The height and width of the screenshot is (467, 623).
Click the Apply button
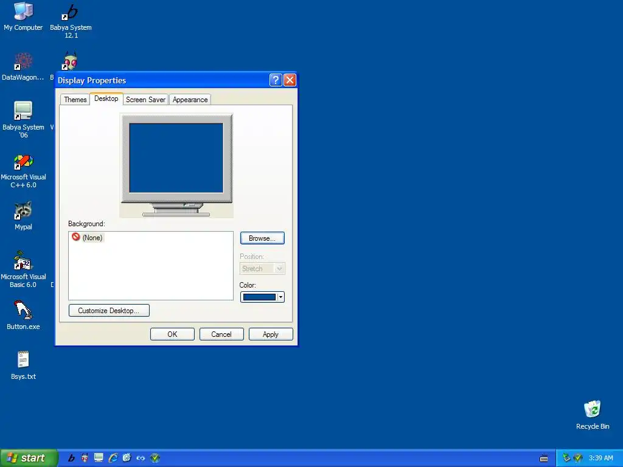coord(271,334)
